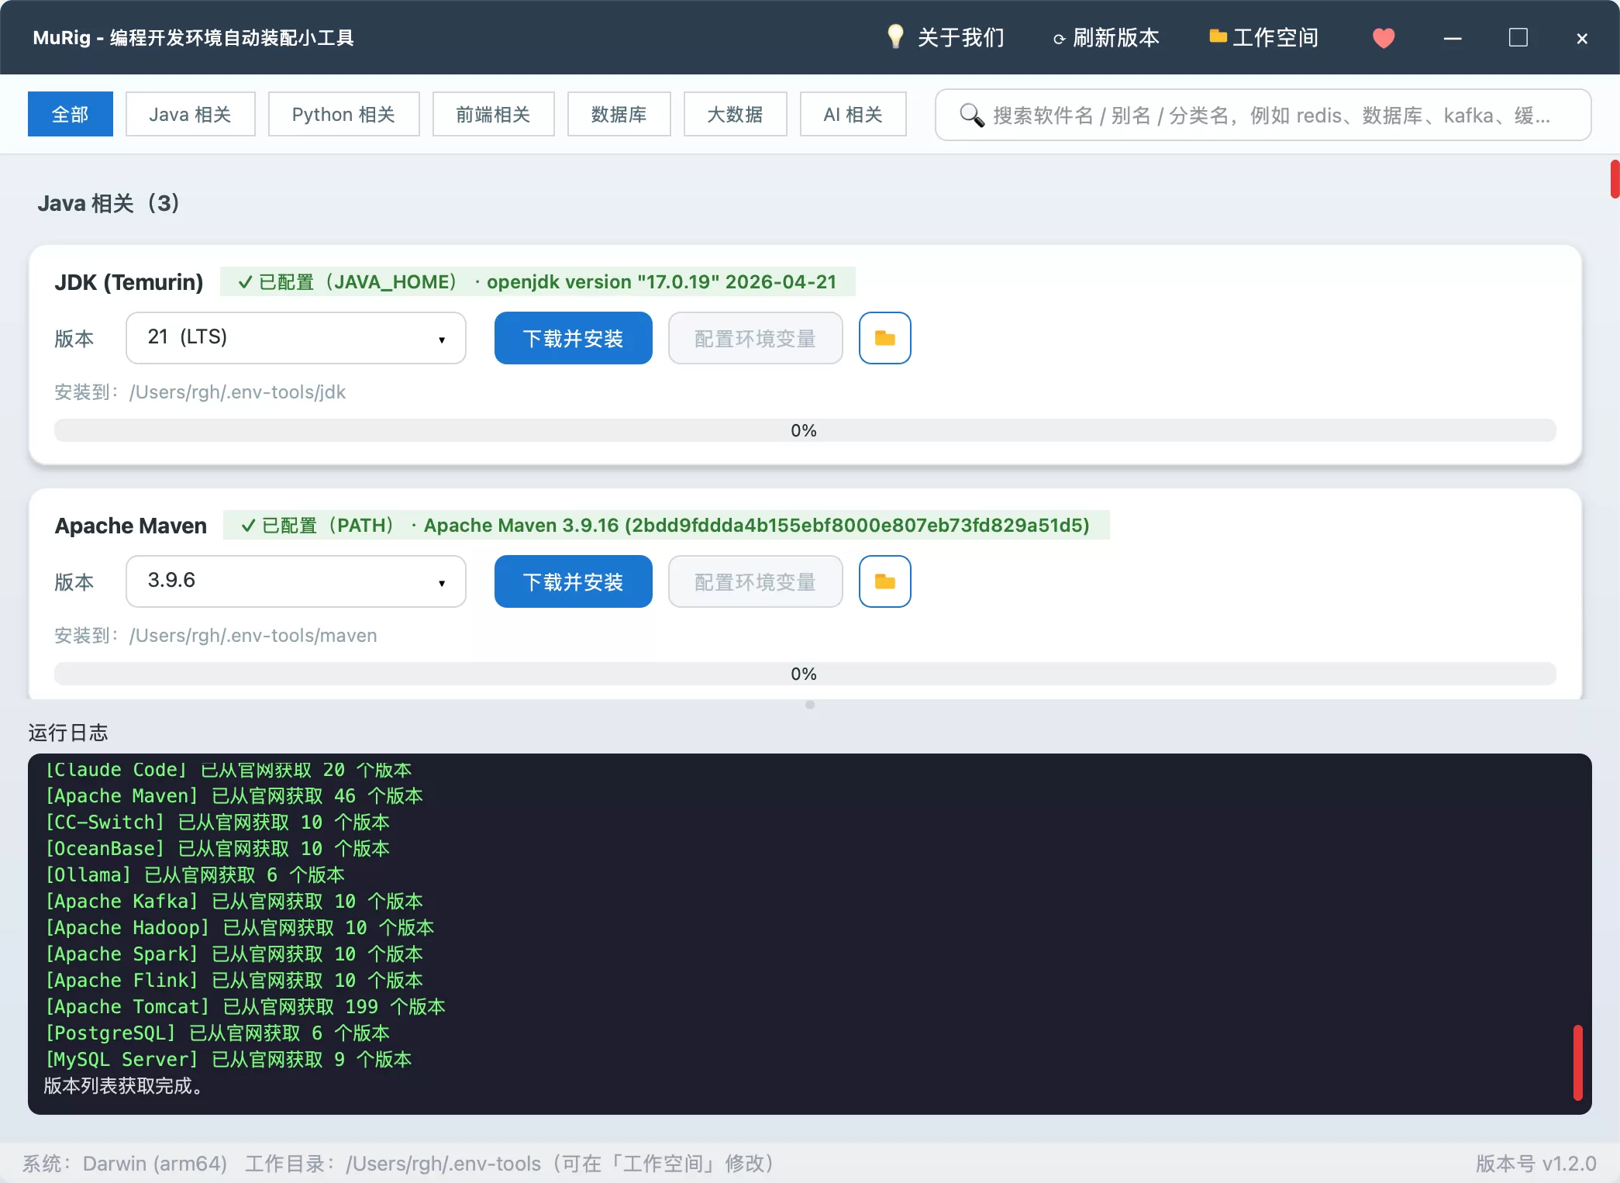This screenshot has height=1183, width=1620.
Task: Maximize the MuRig window
Action: click(x=1518, y=37)
